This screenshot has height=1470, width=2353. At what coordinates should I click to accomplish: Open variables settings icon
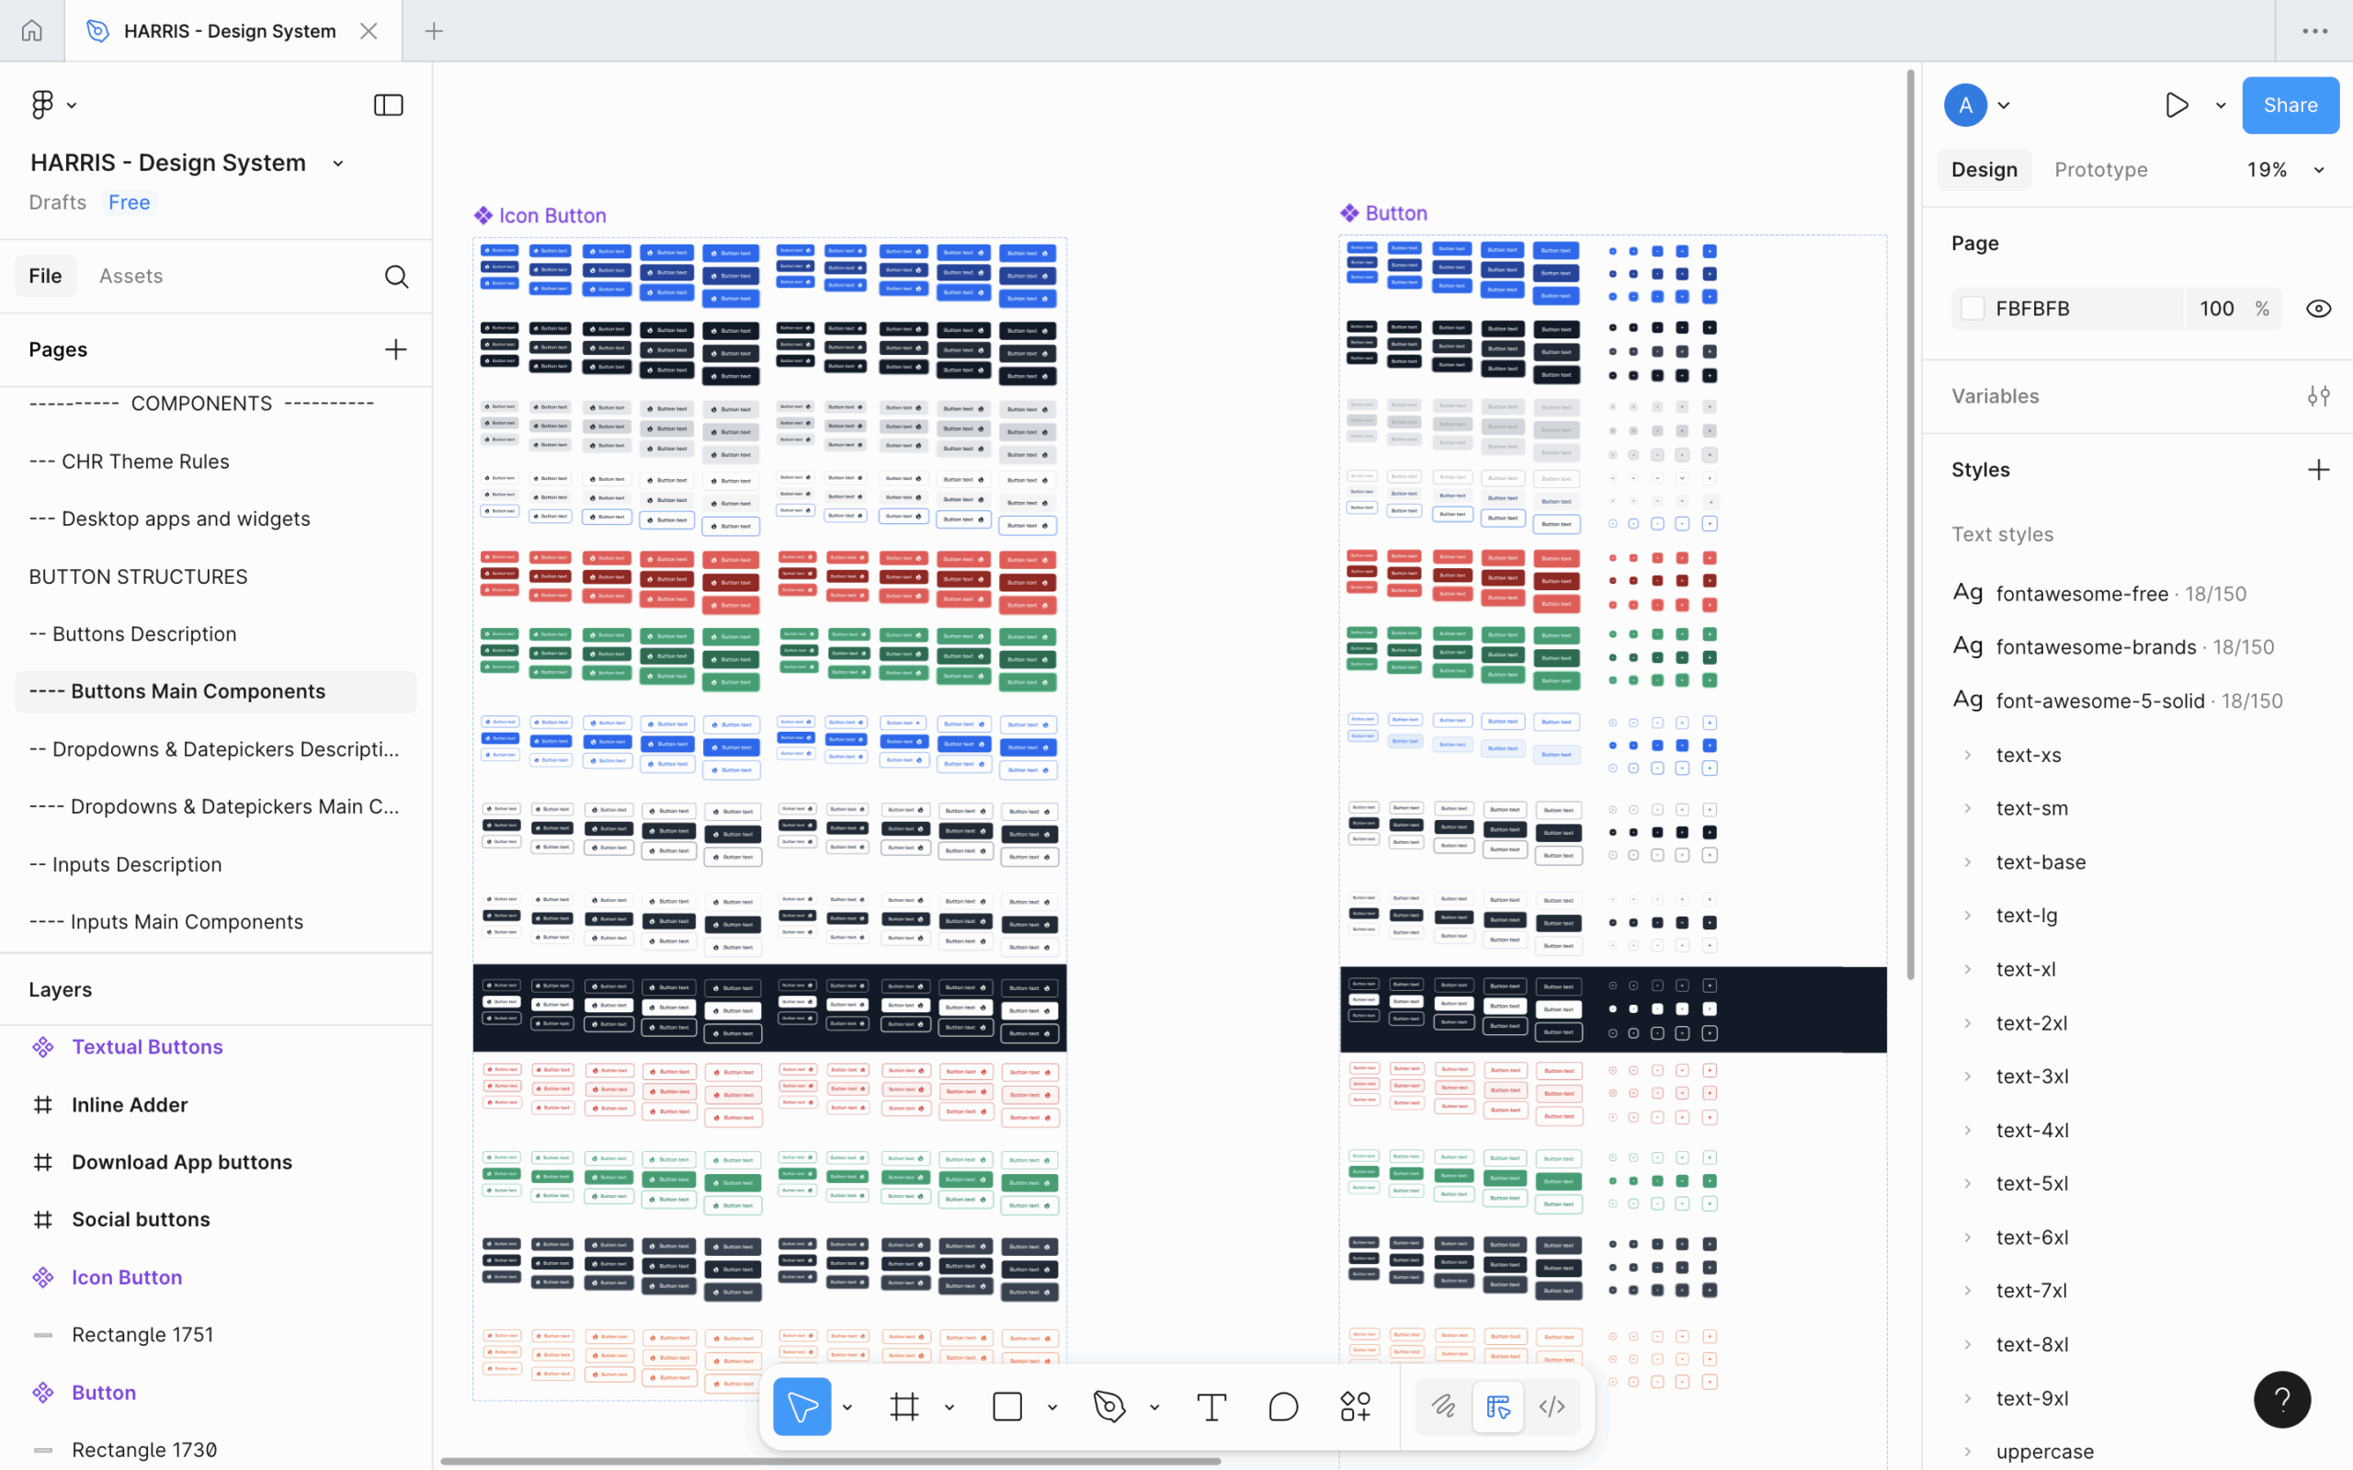[2318, 395]
